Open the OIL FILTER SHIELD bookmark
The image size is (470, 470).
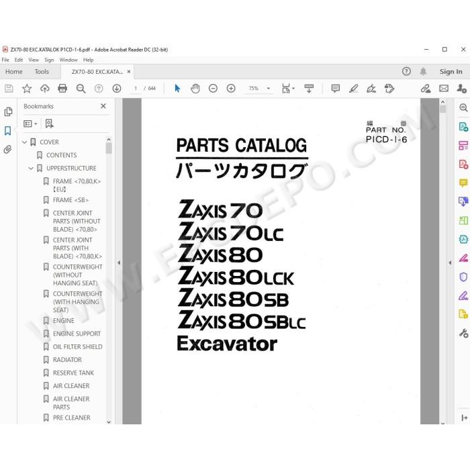click(77, 347)
